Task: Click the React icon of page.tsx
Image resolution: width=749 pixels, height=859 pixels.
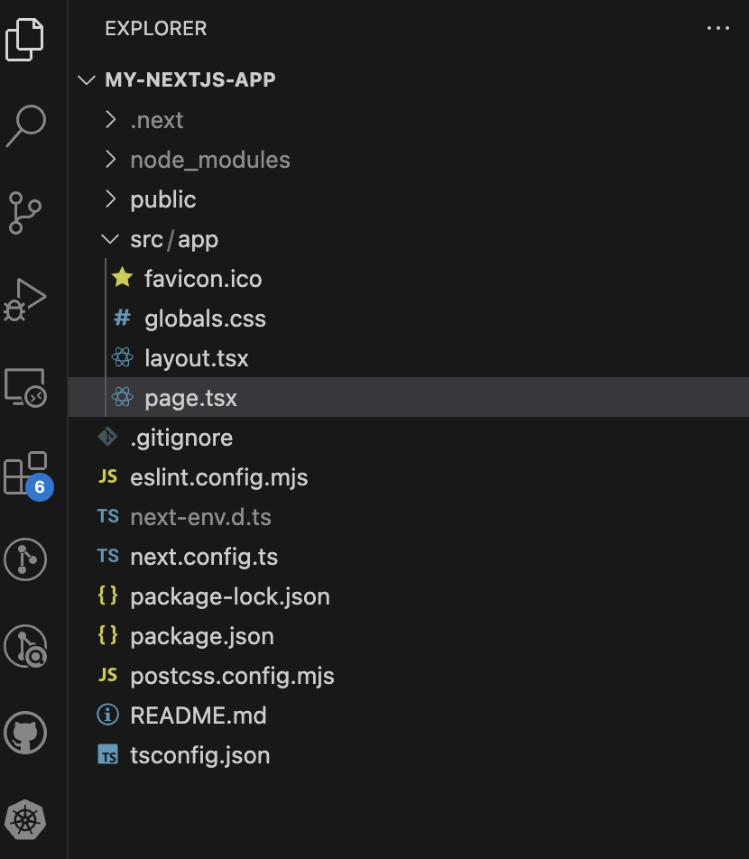Action: [x=122, y=397]
